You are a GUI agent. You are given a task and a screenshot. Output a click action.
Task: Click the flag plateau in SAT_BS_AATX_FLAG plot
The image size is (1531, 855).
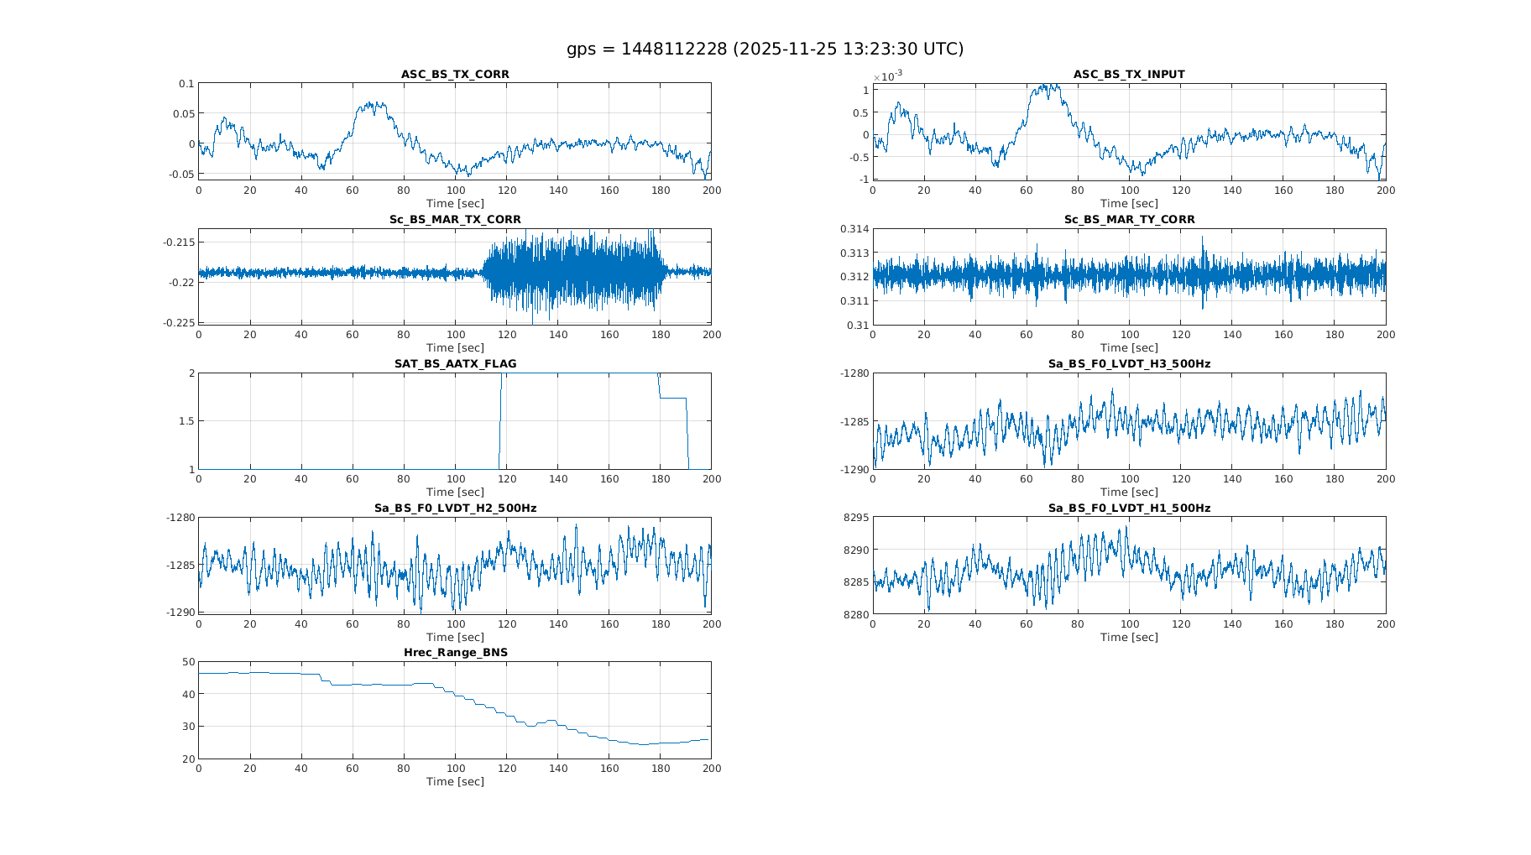coord(579,373)
